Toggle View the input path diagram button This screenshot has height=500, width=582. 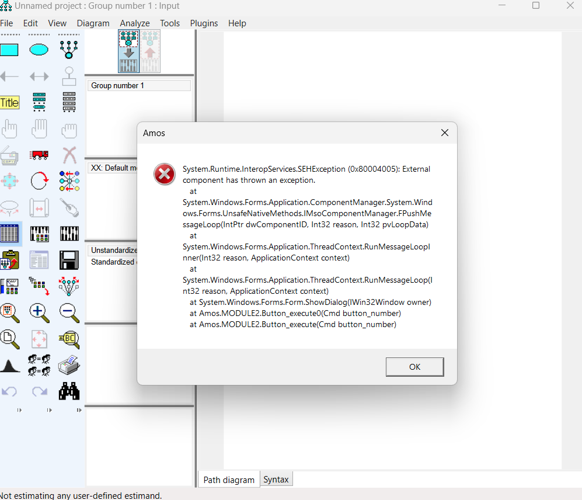[x=128, y=51]
